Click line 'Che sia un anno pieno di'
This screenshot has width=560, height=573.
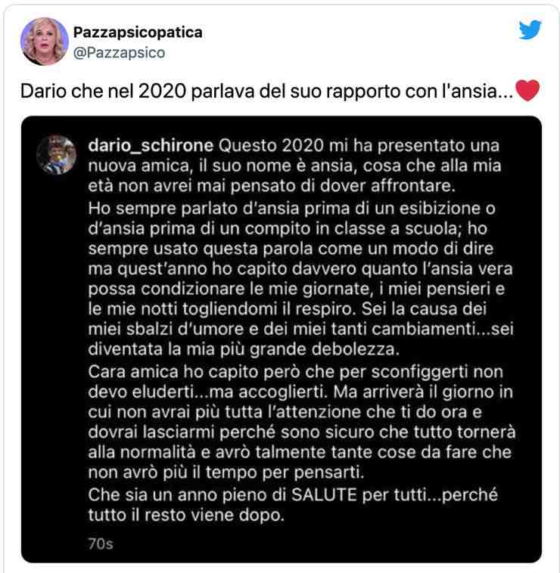coord(188,495)
